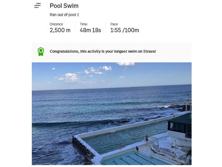222x167 pixels.
Task: Select the 48m 18s time value
Action: 90,30
